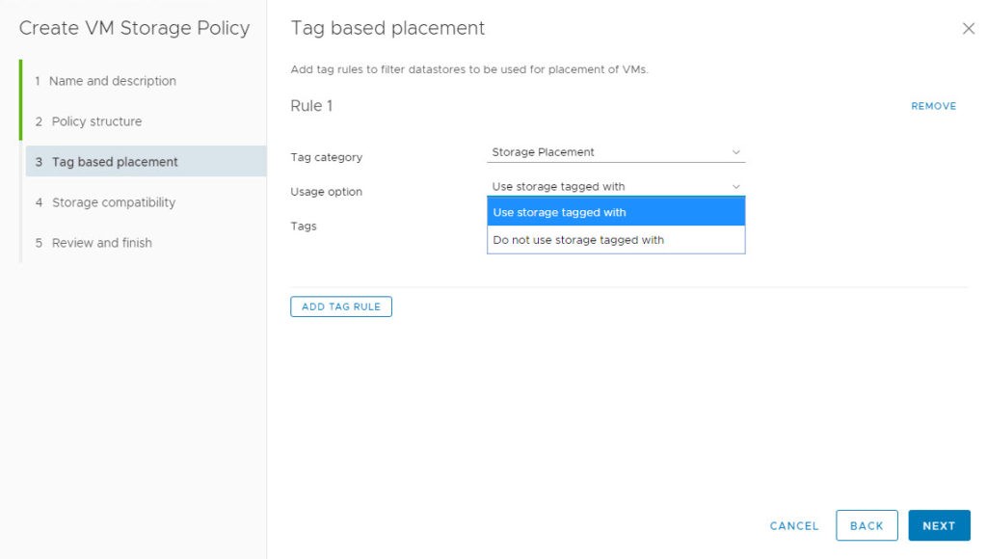Viewport: 987px width, 559px height.
Task: Go back to the previous wizard step
Action: coord(867,525)
